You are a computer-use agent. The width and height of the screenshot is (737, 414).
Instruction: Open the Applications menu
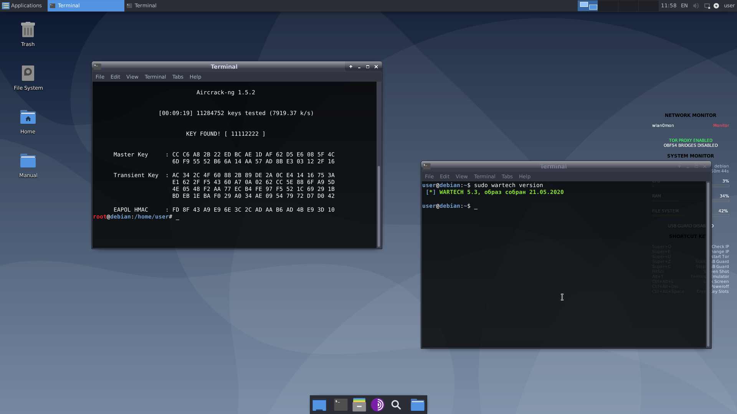click(22, 6)
